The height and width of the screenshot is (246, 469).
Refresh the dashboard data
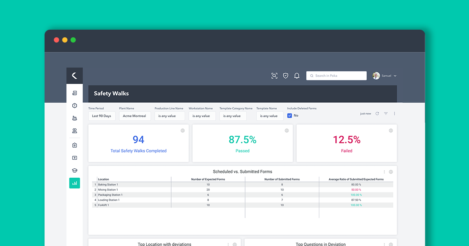(377, 113)
